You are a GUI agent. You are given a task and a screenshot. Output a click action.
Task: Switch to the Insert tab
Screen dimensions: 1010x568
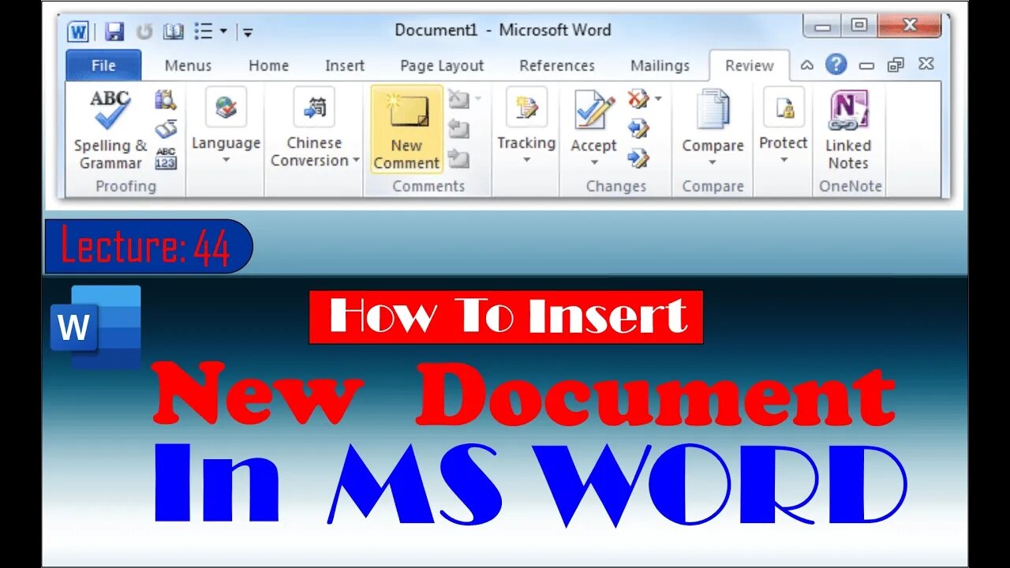tap(345, 65)
